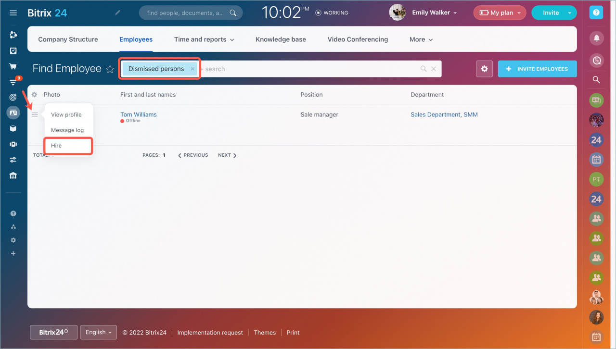Expand the arrow next to Invite

point(570,13)
